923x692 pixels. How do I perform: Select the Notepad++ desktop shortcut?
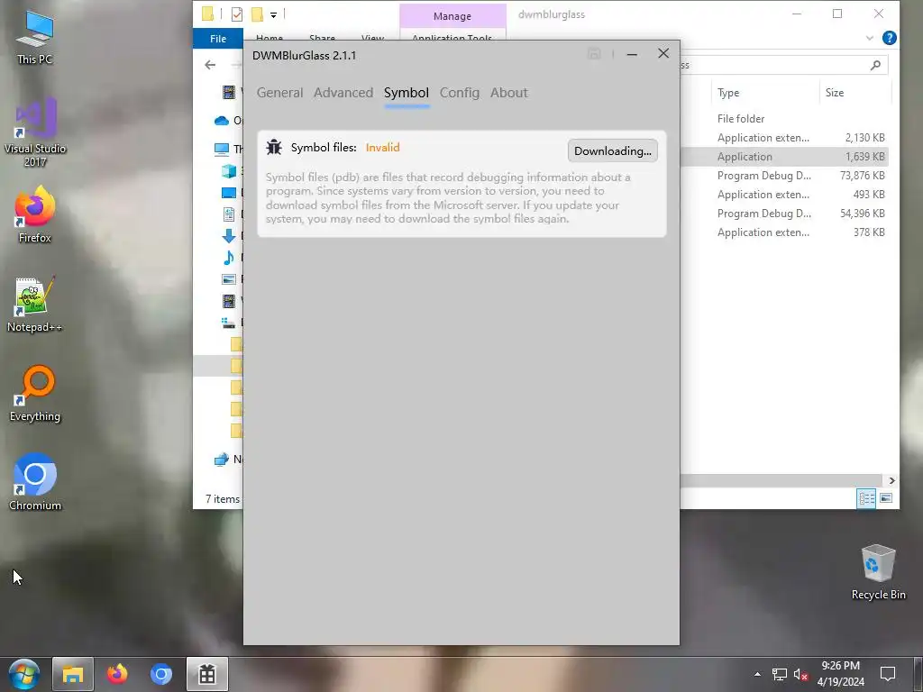(35, 305)
